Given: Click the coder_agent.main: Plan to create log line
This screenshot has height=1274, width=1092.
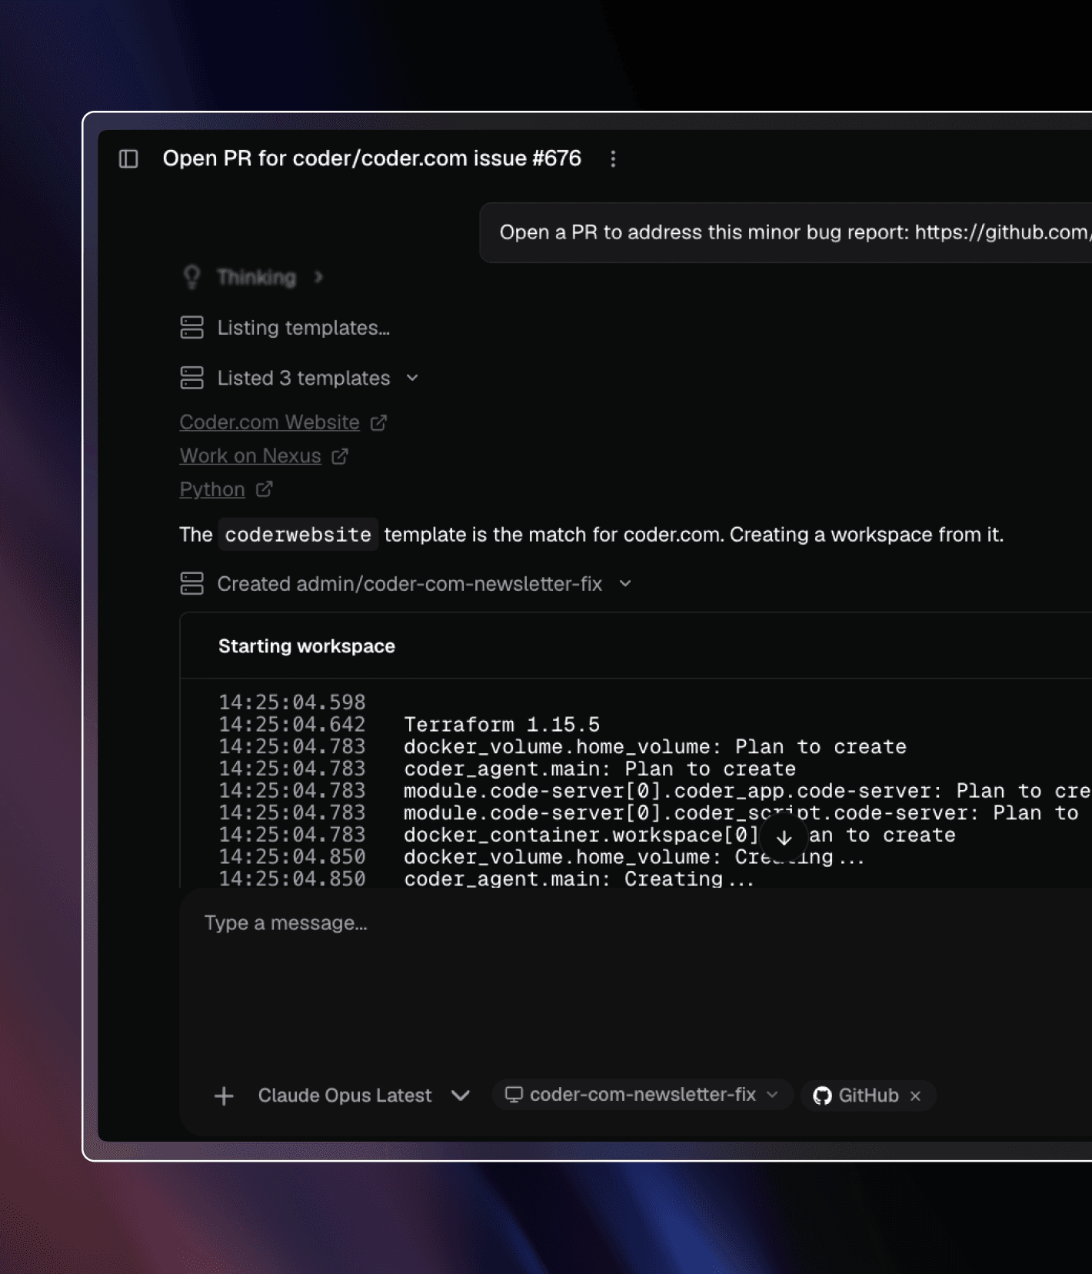Looking at the screenshot, I should click(x=600, y=769).
